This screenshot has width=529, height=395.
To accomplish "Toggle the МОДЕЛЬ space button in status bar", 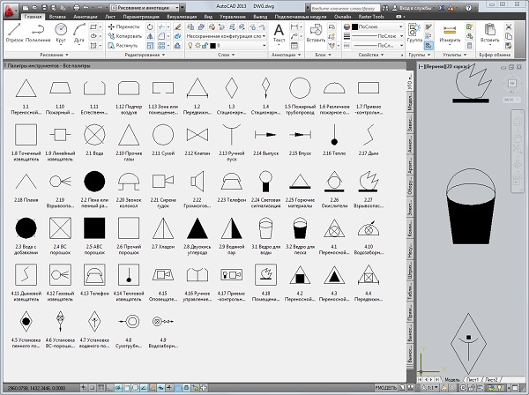I will [x=387, y=388].
